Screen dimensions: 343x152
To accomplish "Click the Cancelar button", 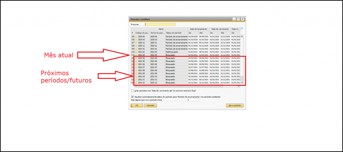I will pos(150,105).
